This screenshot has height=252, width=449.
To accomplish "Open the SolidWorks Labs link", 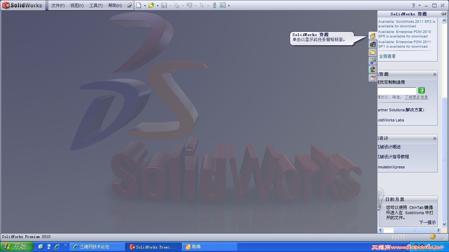I will [x=391, y=120].
